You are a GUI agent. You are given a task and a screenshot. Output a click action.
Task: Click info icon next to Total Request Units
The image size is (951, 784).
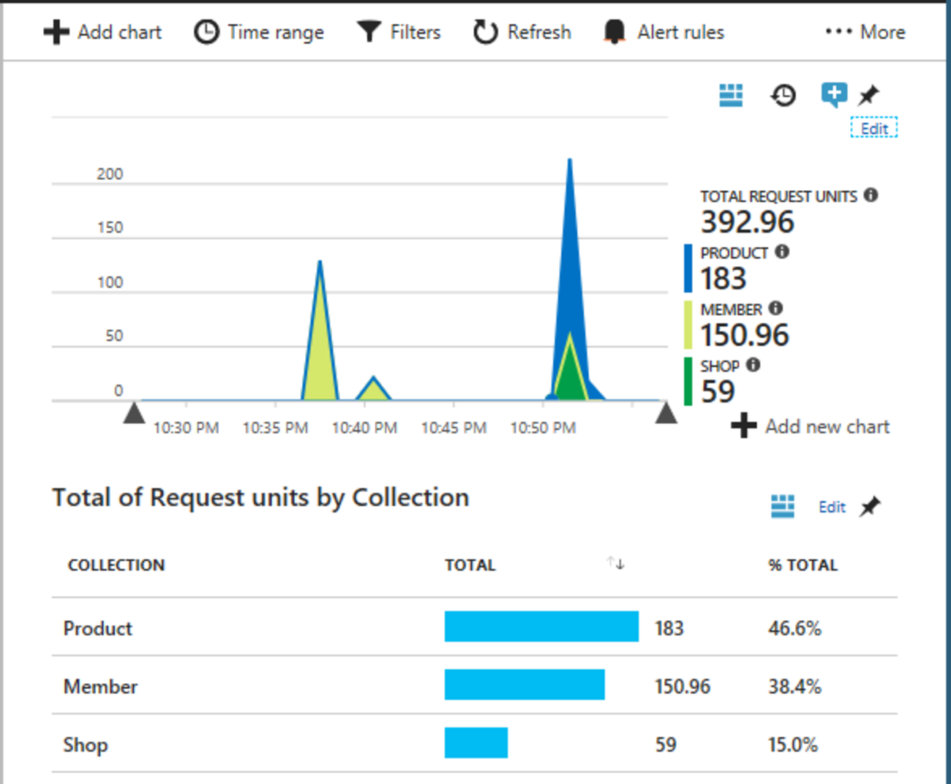(x=871, y=195)
